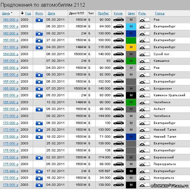Sort table by Цена column

(6, 13)
